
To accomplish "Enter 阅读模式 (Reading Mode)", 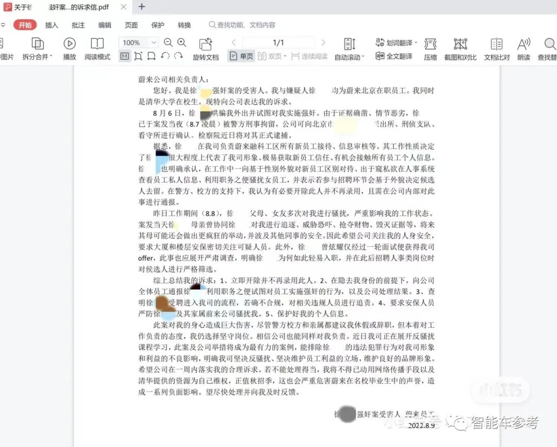I will [x=98, y=50].
